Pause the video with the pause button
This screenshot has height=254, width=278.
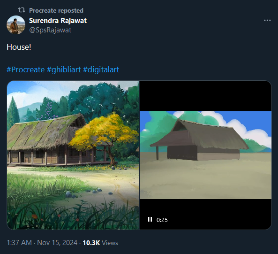pos(150,220)
